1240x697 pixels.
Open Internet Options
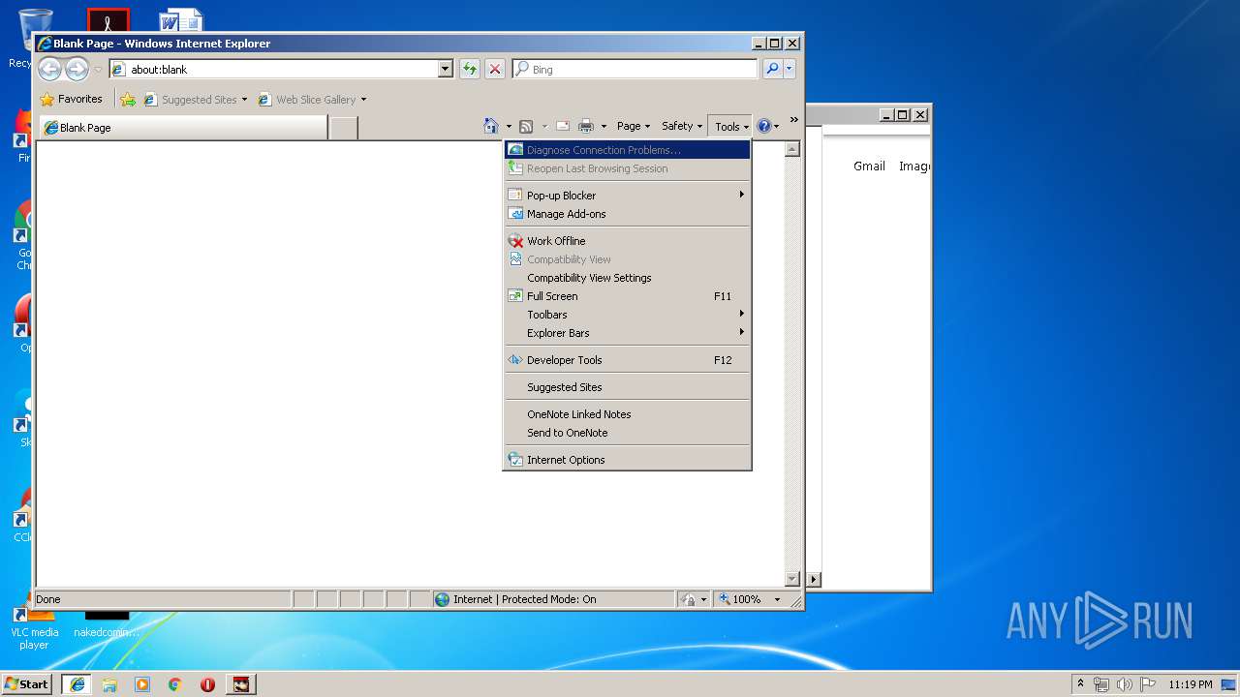(x=627, y=460)
